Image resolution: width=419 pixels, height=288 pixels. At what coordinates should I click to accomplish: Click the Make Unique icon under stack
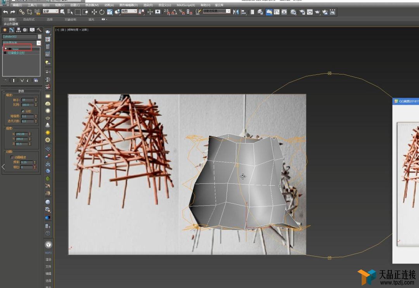[x=22, y=80]
